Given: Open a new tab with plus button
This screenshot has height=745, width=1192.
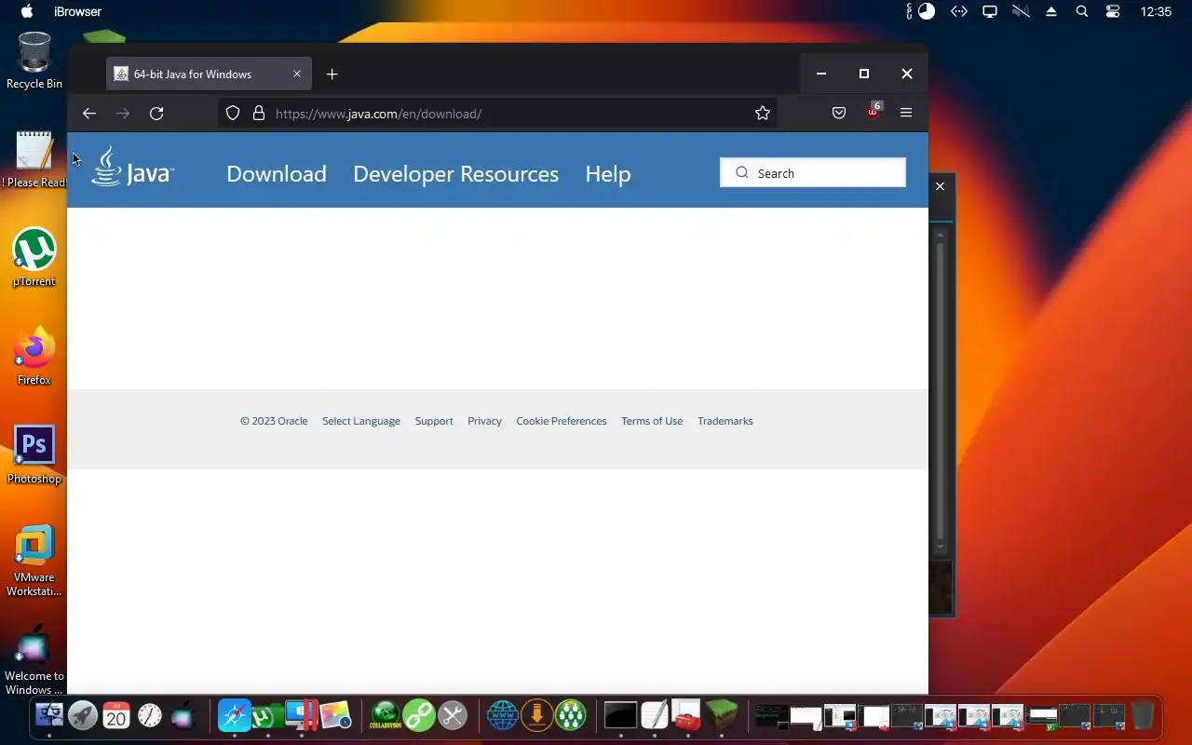Looking at the screenshot, I should (332, 74).
